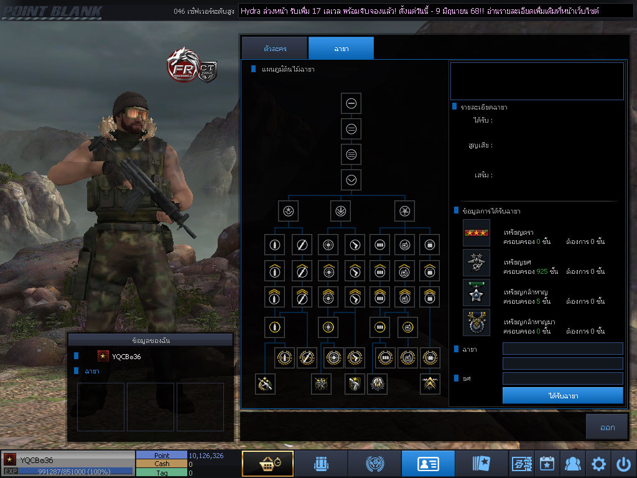Select the starburst branch title node
Viewport: 637px width, 478px height.
click(404, 211)
